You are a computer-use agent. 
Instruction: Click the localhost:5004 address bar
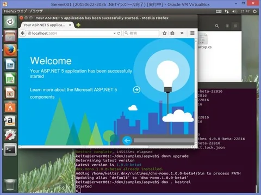pyautogui.click(x=70, y=33)
